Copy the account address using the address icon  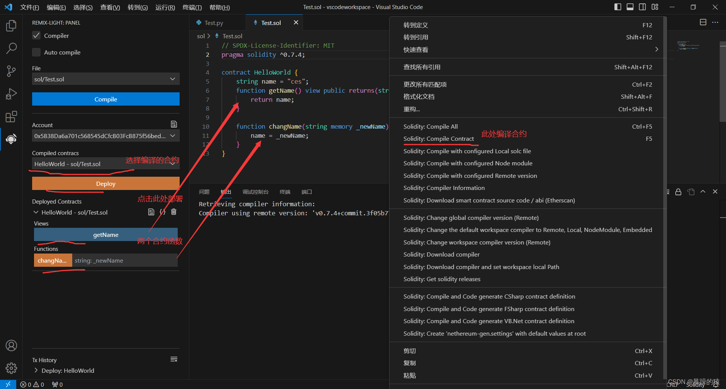click(x=174, y=124)
